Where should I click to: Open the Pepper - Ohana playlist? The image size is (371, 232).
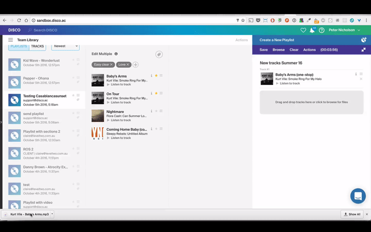[x=44, y=82]
